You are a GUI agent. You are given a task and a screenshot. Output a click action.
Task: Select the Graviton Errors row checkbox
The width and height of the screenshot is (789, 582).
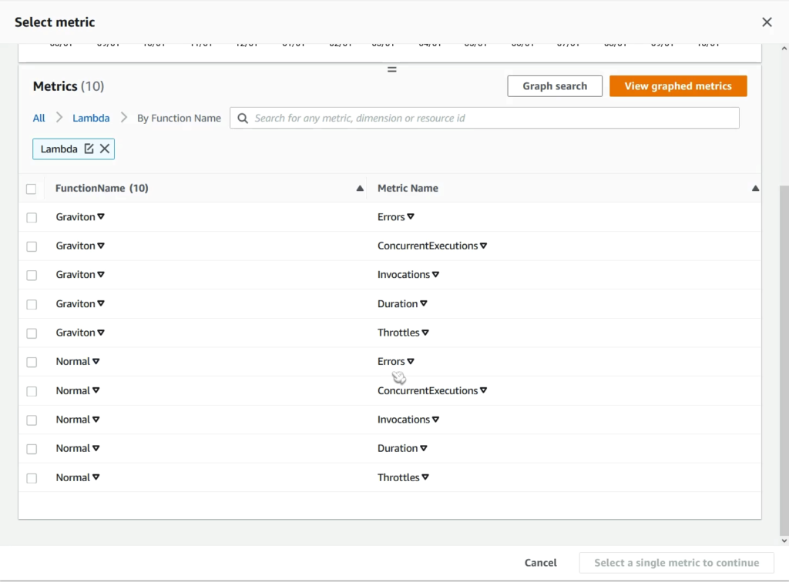pyautogui.click(x=32, y=218)
